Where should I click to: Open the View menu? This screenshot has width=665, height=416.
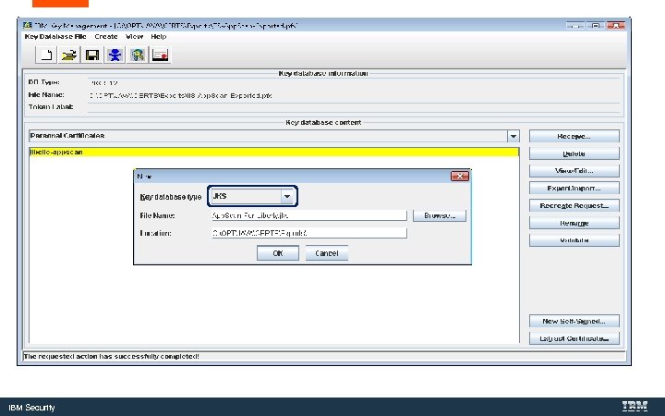pyautogui.click(x=134, y=36)
